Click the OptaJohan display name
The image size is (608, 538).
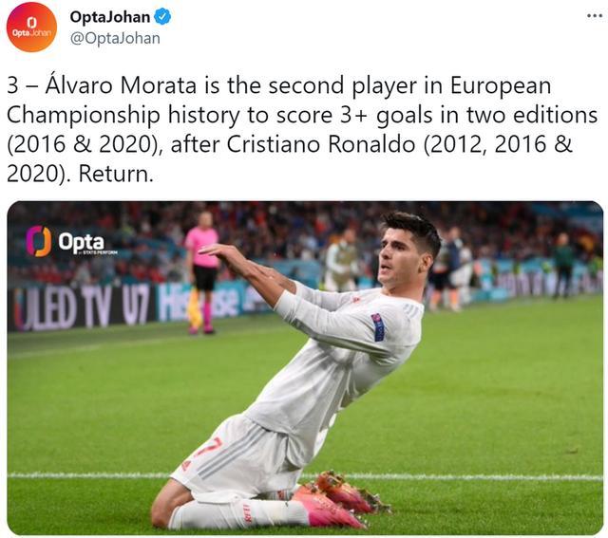[x=110, y=17]
